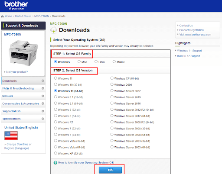Viewport: 222px width, 174px height.
Task: Open How to identify your Operating System link
Action: tap(86, 163)
